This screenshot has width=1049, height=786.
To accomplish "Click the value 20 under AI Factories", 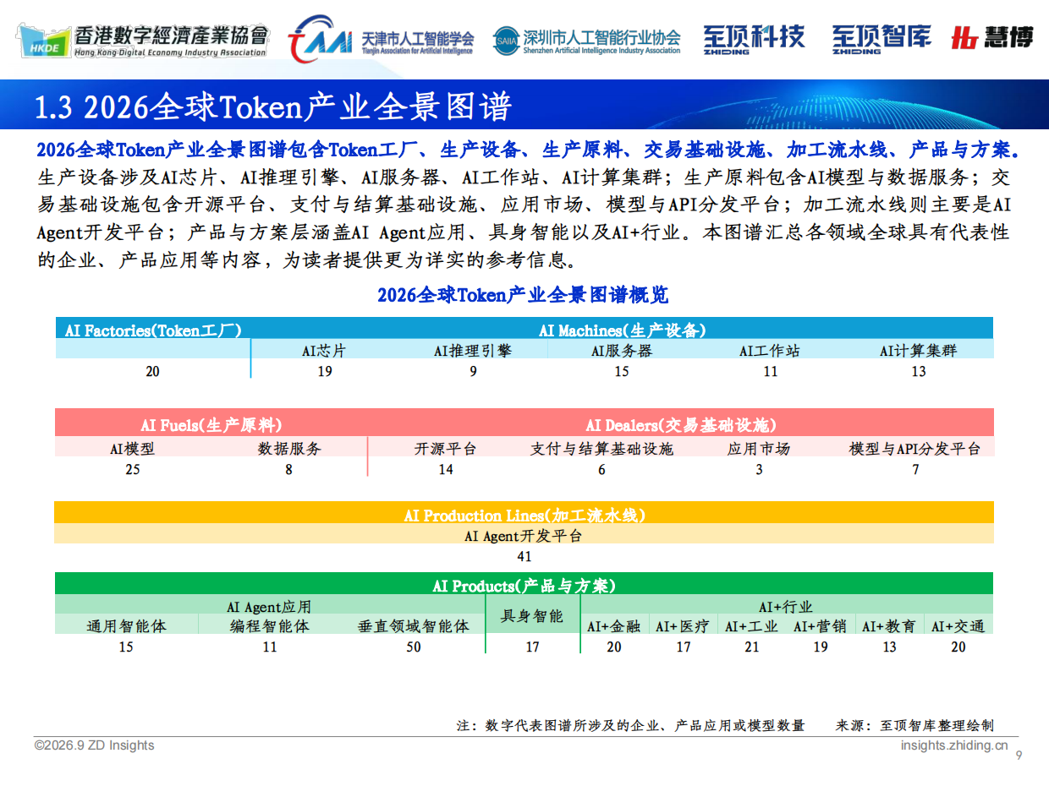I will pyautogui.click(x=152, y=371).
